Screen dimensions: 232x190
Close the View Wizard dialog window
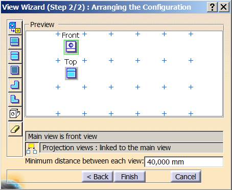click(x=224, y=7)
